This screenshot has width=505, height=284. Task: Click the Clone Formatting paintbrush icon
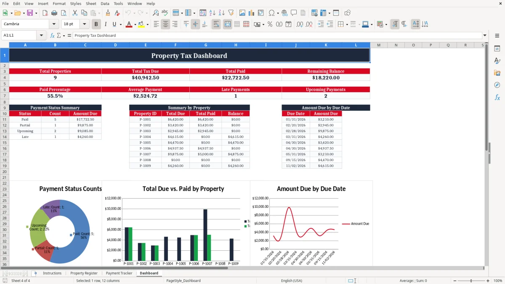point(108,13)
